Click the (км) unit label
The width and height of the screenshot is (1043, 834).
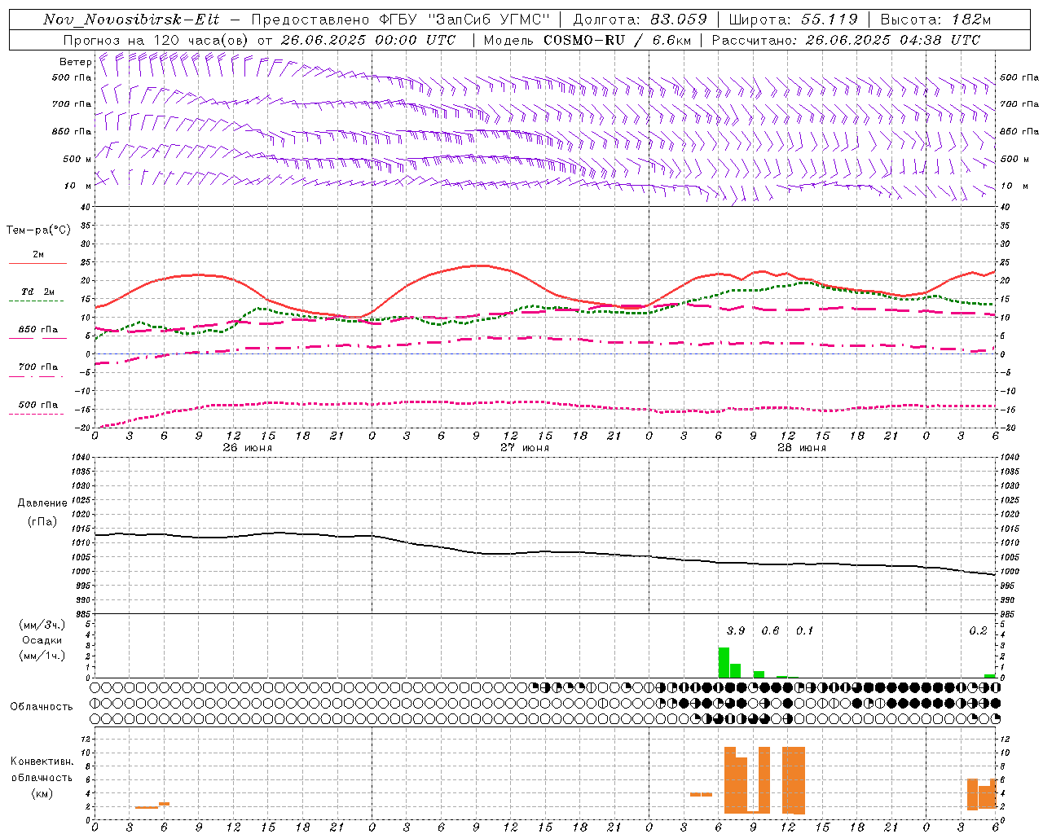[x=42, y=792]
